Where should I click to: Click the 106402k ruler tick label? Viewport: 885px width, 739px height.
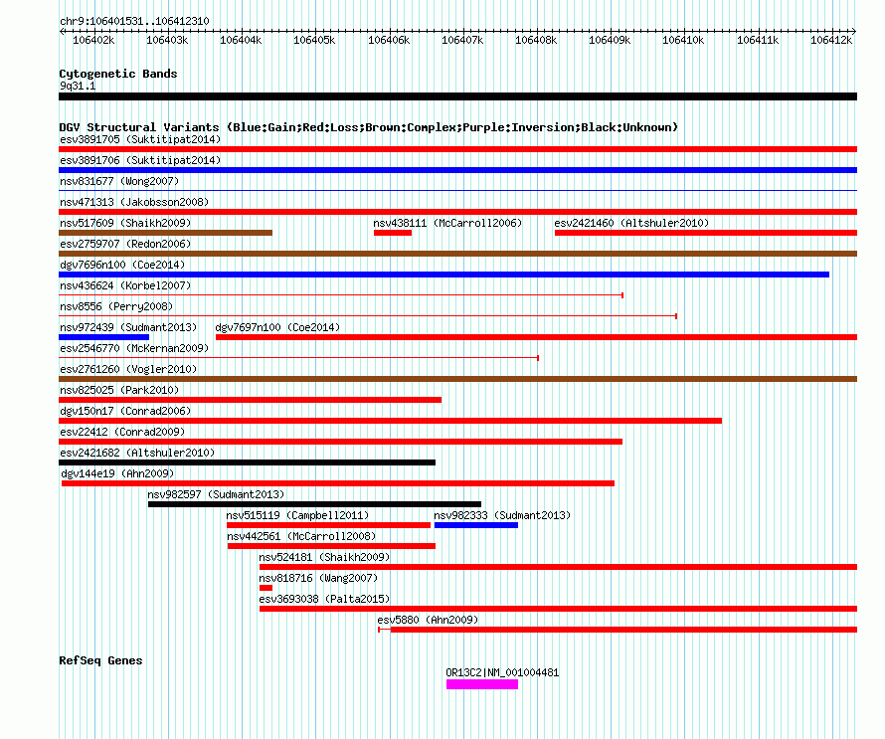tap(93, 40)
